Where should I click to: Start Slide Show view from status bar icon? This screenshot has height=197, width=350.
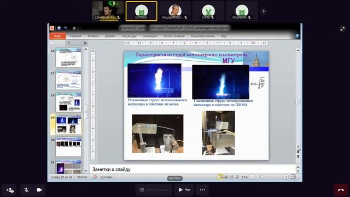pyautogui.click(x=237, y=177)
